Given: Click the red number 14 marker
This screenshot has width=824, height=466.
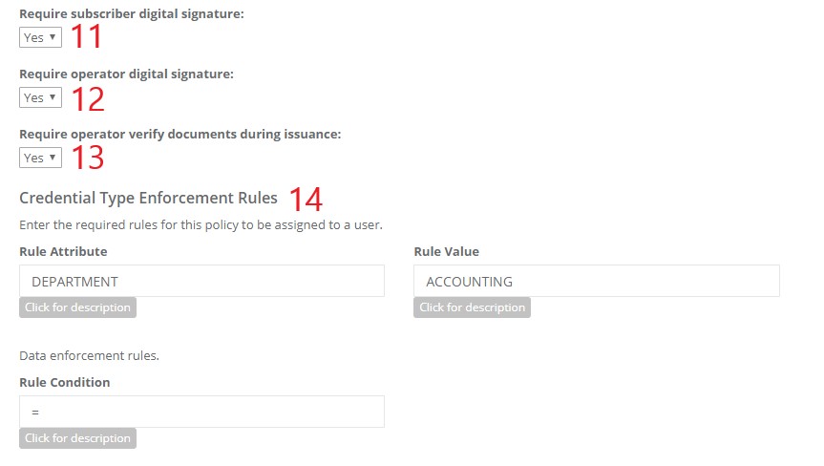Looking at the screenshot, I should coord(306,200).
